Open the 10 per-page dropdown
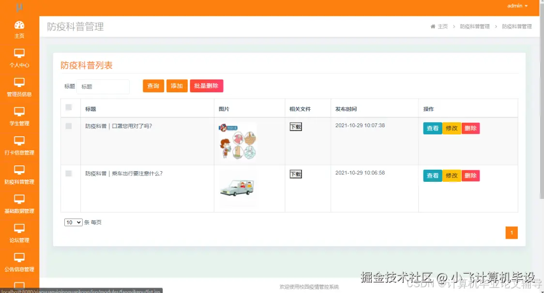 pyautogui.click(x=73, y=222)
